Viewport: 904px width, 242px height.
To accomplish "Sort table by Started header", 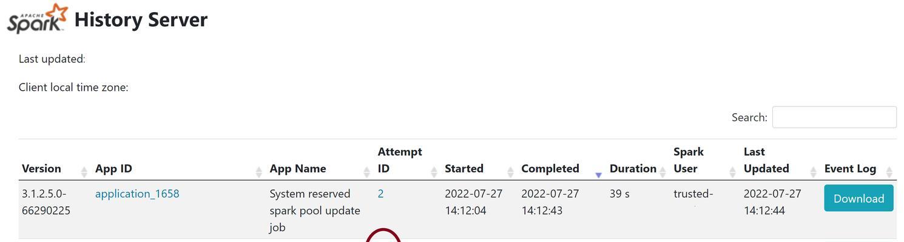I will pos(464,169).
